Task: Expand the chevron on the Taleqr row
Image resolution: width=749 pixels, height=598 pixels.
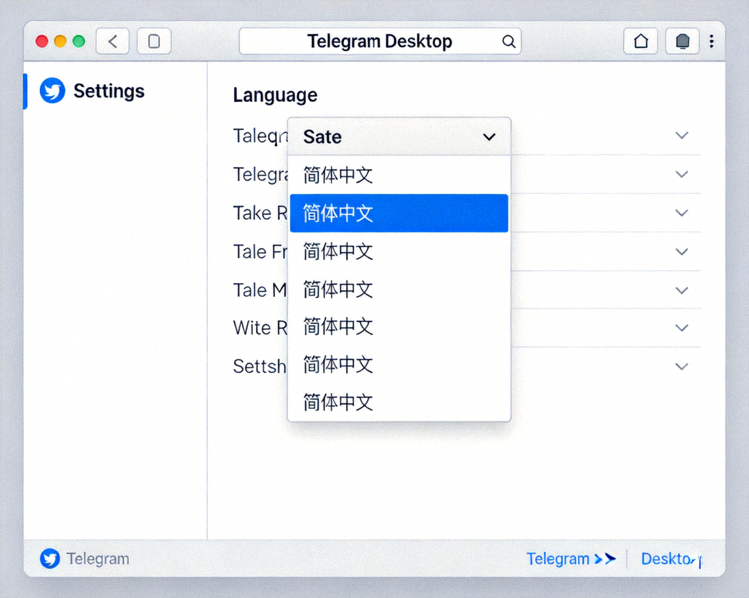Action: 682,135
